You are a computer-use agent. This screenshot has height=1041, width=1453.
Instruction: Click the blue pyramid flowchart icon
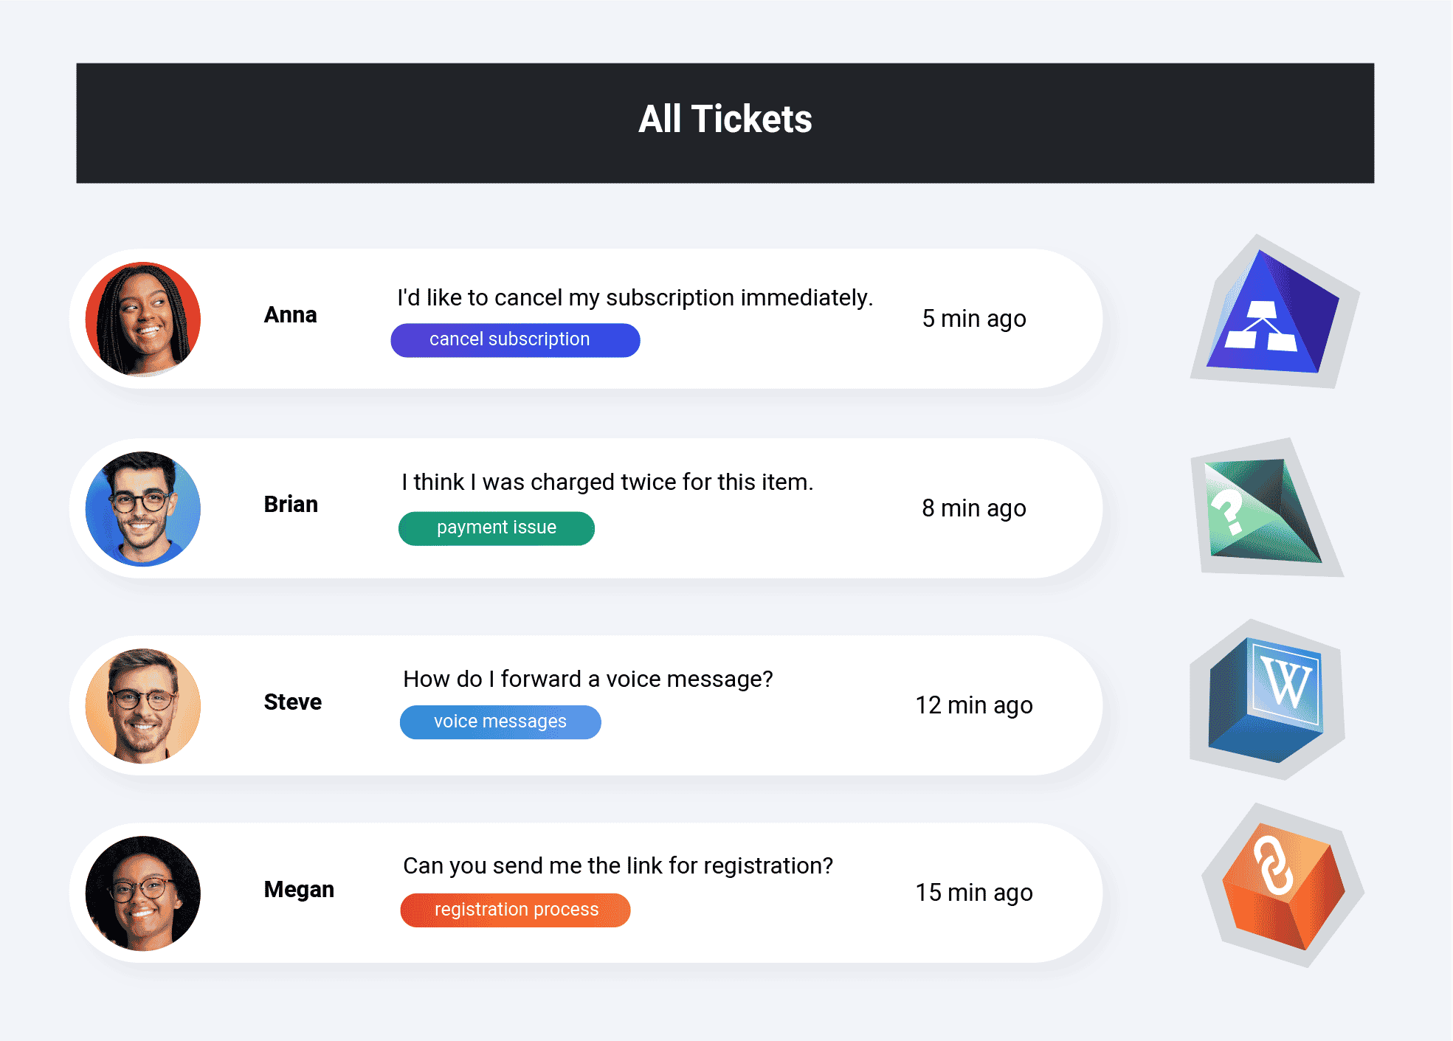click(1274, 312)
